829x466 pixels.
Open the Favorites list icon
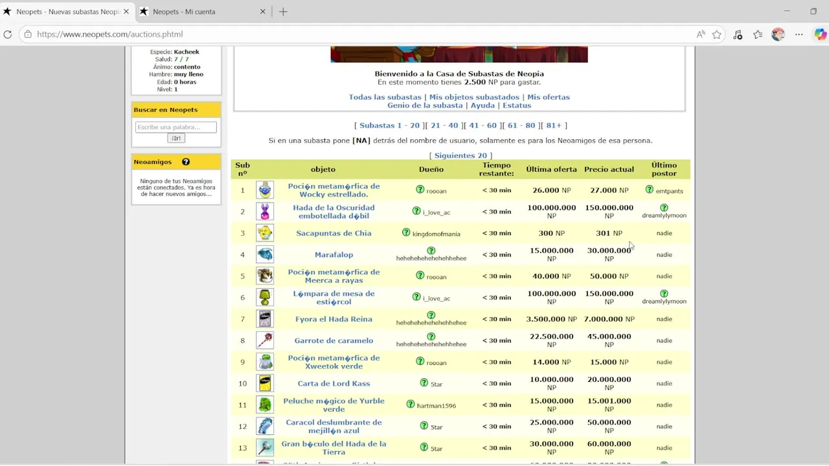[758, 34]
